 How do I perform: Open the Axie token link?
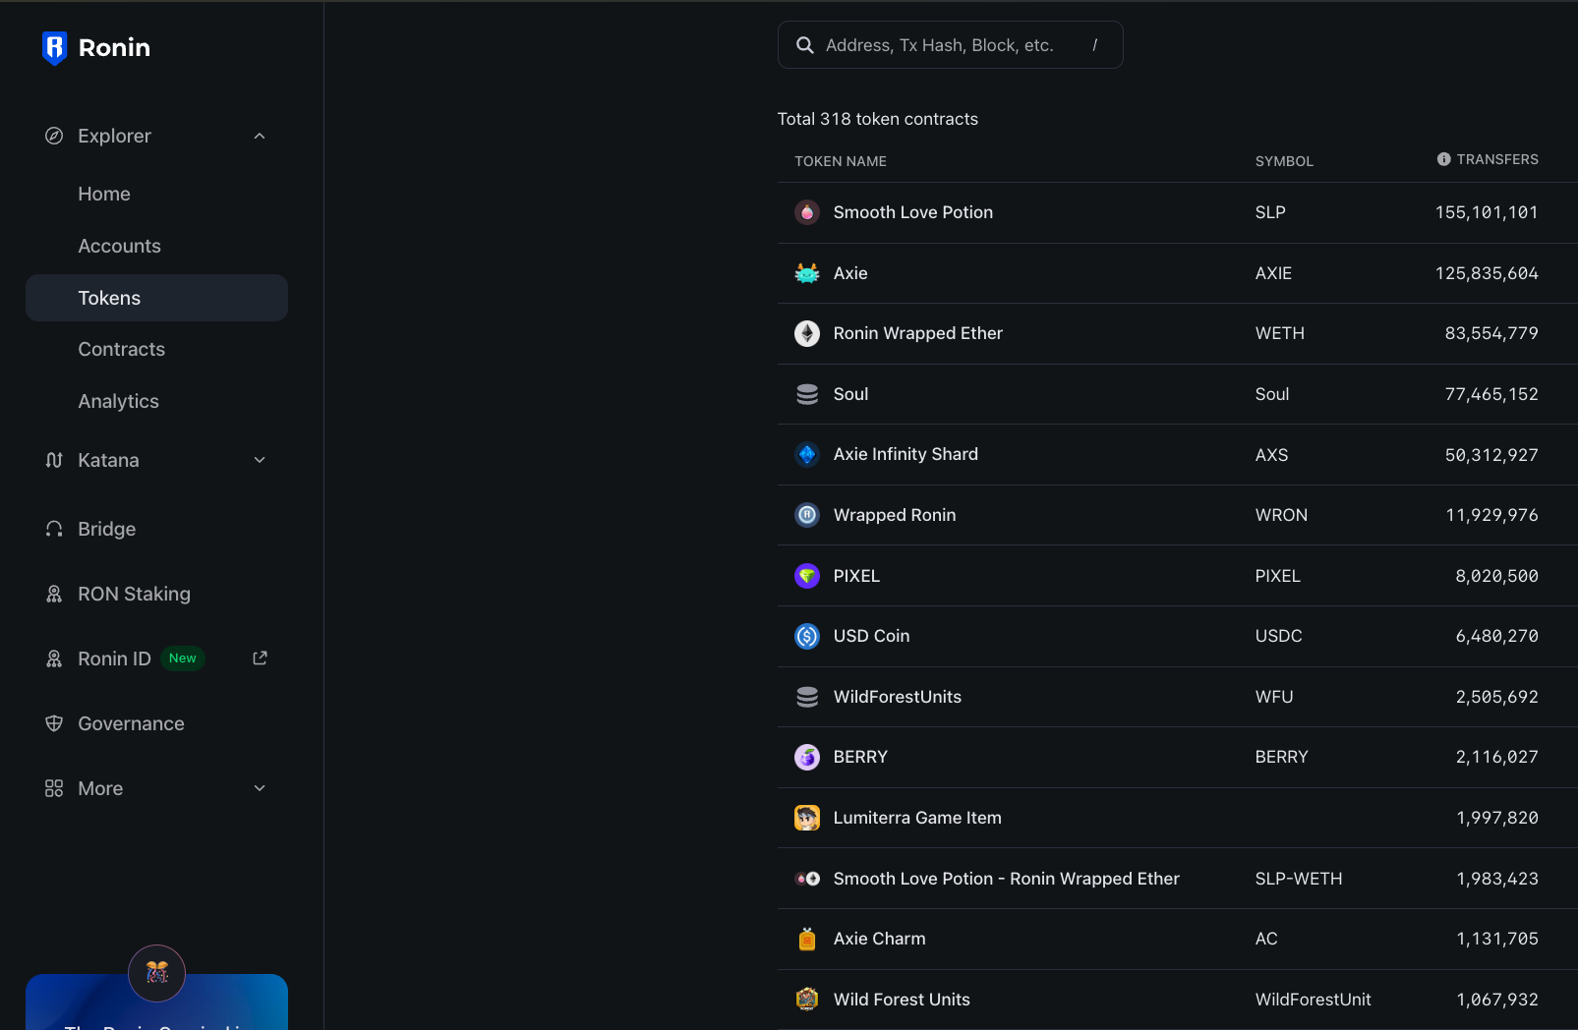pyautogui.click(x=850, y=273)
